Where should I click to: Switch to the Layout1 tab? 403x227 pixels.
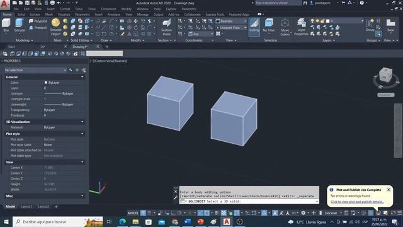pos(26,207)
